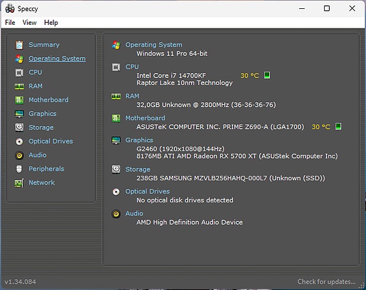The image size is (366, 290).
Task: Open the View menu
Action: tap(29, 23)
